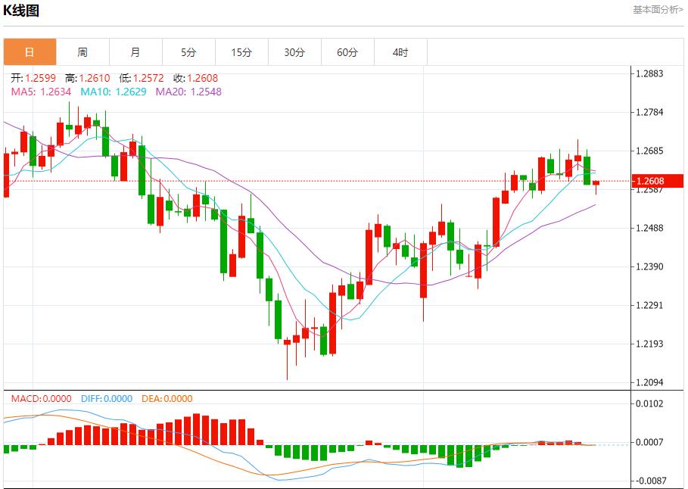Click the red current price tag 1.2608
This screenshot has height=489, width=688.
coord(658,181)
